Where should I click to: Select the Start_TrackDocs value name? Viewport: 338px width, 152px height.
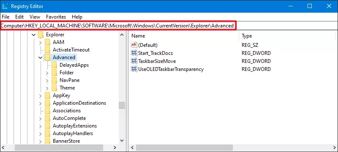click(155, 53)
